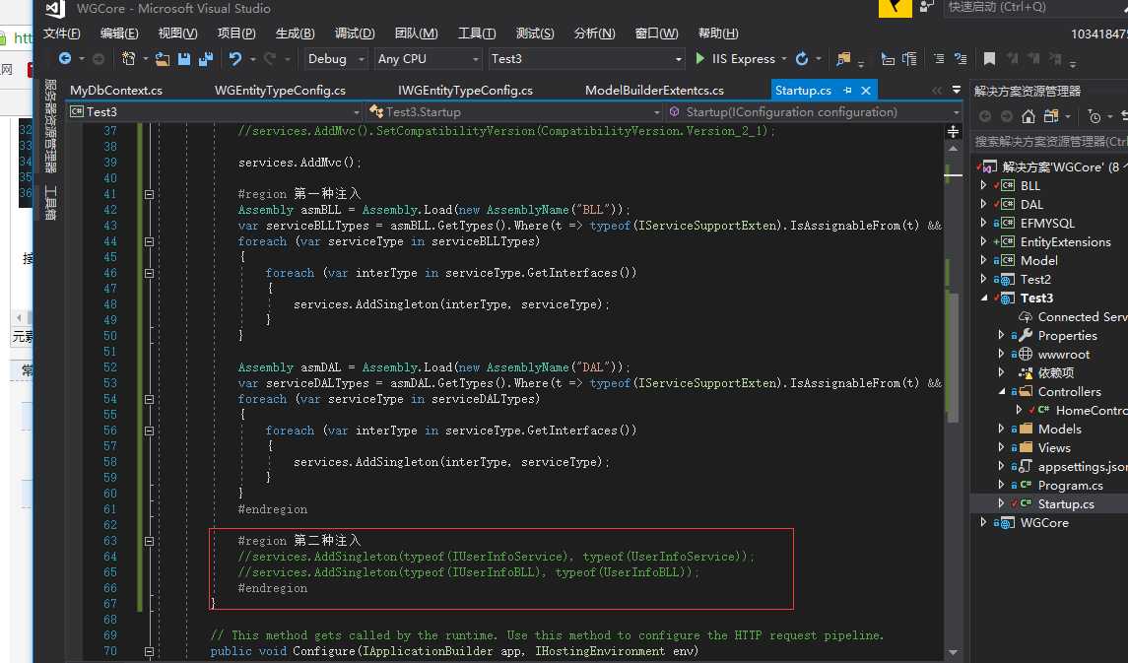Collapse the foreach block on line 44
This screenshot has width=1128, height=663.
[149, 241]
